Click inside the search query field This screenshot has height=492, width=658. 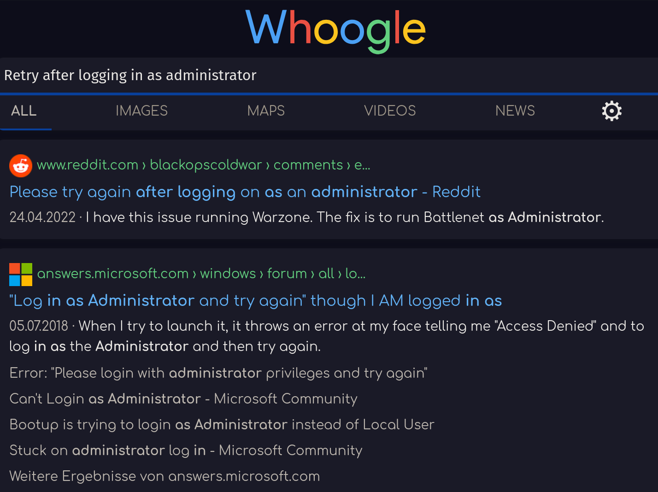pos(329,75)
